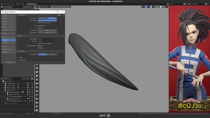The height and width of the screenshot is (118, 210).
Task: Click the Scene selector icon in top bar
Action: pyautogui.click(x=168, y=4)
